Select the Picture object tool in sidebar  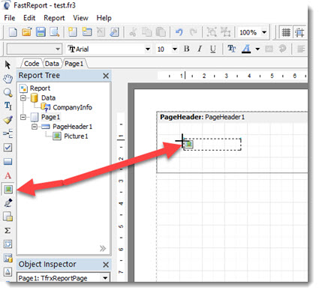(8, 190)
